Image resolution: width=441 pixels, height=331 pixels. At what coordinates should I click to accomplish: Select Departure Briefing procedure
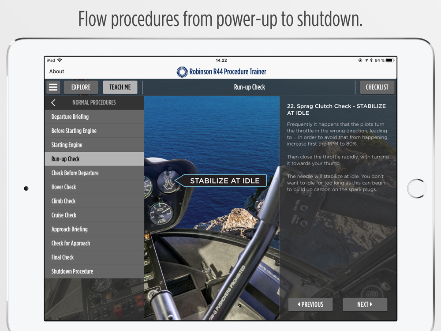94,117
